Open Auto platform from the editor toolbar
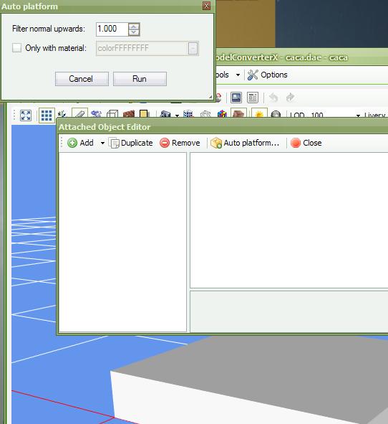Image resolution: width=388 pixels, height=424 pixels. tap(245, 143)
